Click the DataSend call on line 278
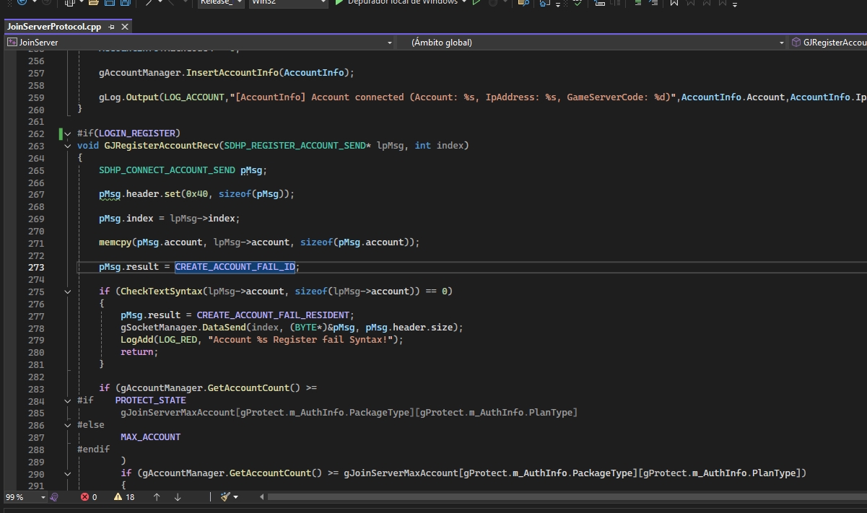The height and width of the screenshot is (513, 867). pyautogui.click(x=225, y=328)
